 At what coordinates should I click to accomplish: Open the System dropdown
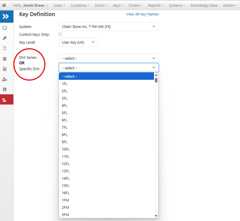109,27
